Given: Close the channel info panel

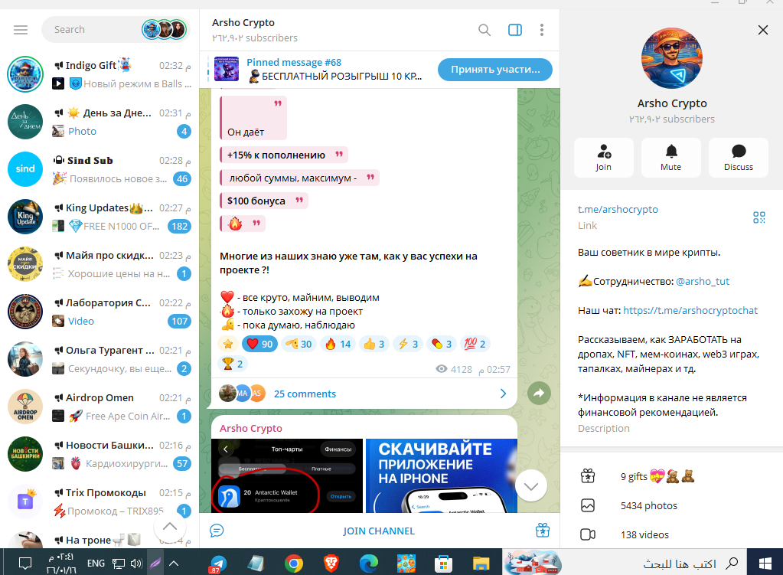Looking at the screenshot, I should point(762,30).
